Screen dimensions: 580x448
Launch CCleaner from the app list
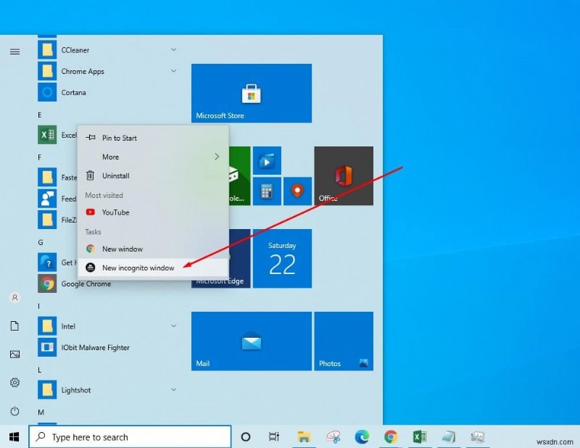75,49
